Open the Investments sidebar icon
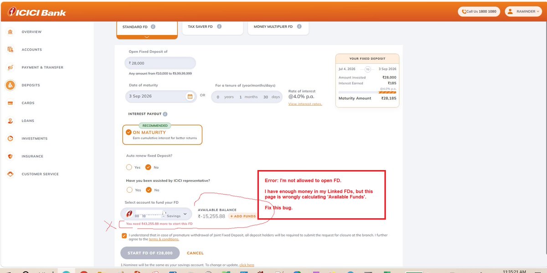This screenshot has width=547, height=273. click(10, 139)
